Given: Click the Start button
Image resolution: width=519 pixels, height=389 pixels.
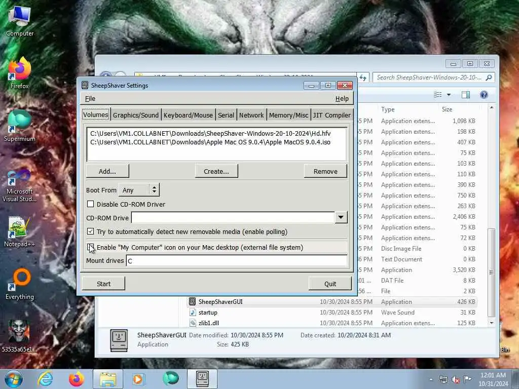Looking at the screenshot, I should (x=103, y=284).
